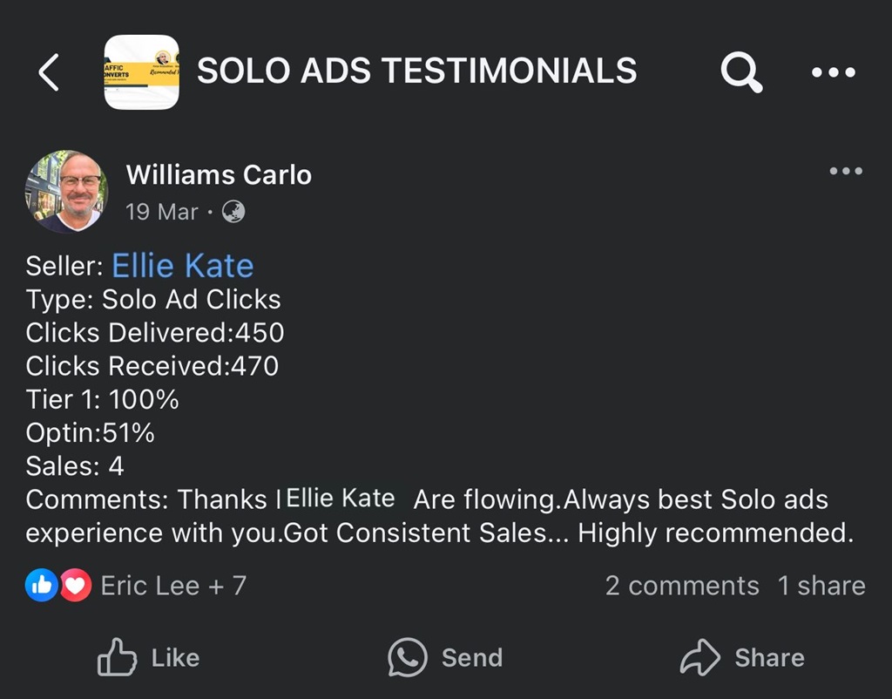
Task: Click the red heart reaction icon
Action: [76, 586]
